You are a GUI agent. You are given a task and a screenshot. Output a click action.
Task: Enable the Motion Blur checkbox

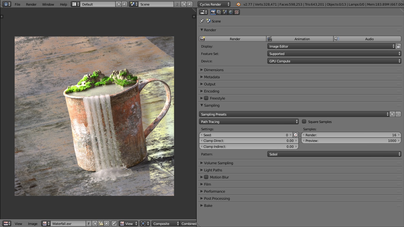click(206, 177)
